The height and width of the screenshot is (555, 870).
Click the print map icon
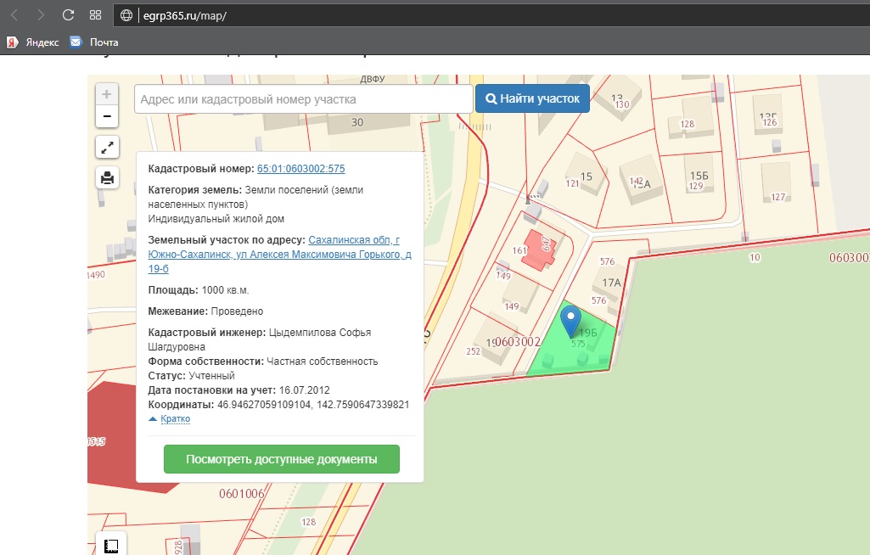click(107, 177)
